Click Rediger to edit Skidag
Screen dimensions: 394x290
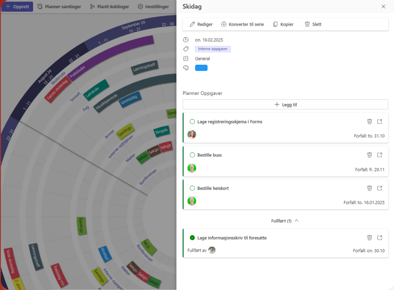pyautogui.click(x=201, y=24)
